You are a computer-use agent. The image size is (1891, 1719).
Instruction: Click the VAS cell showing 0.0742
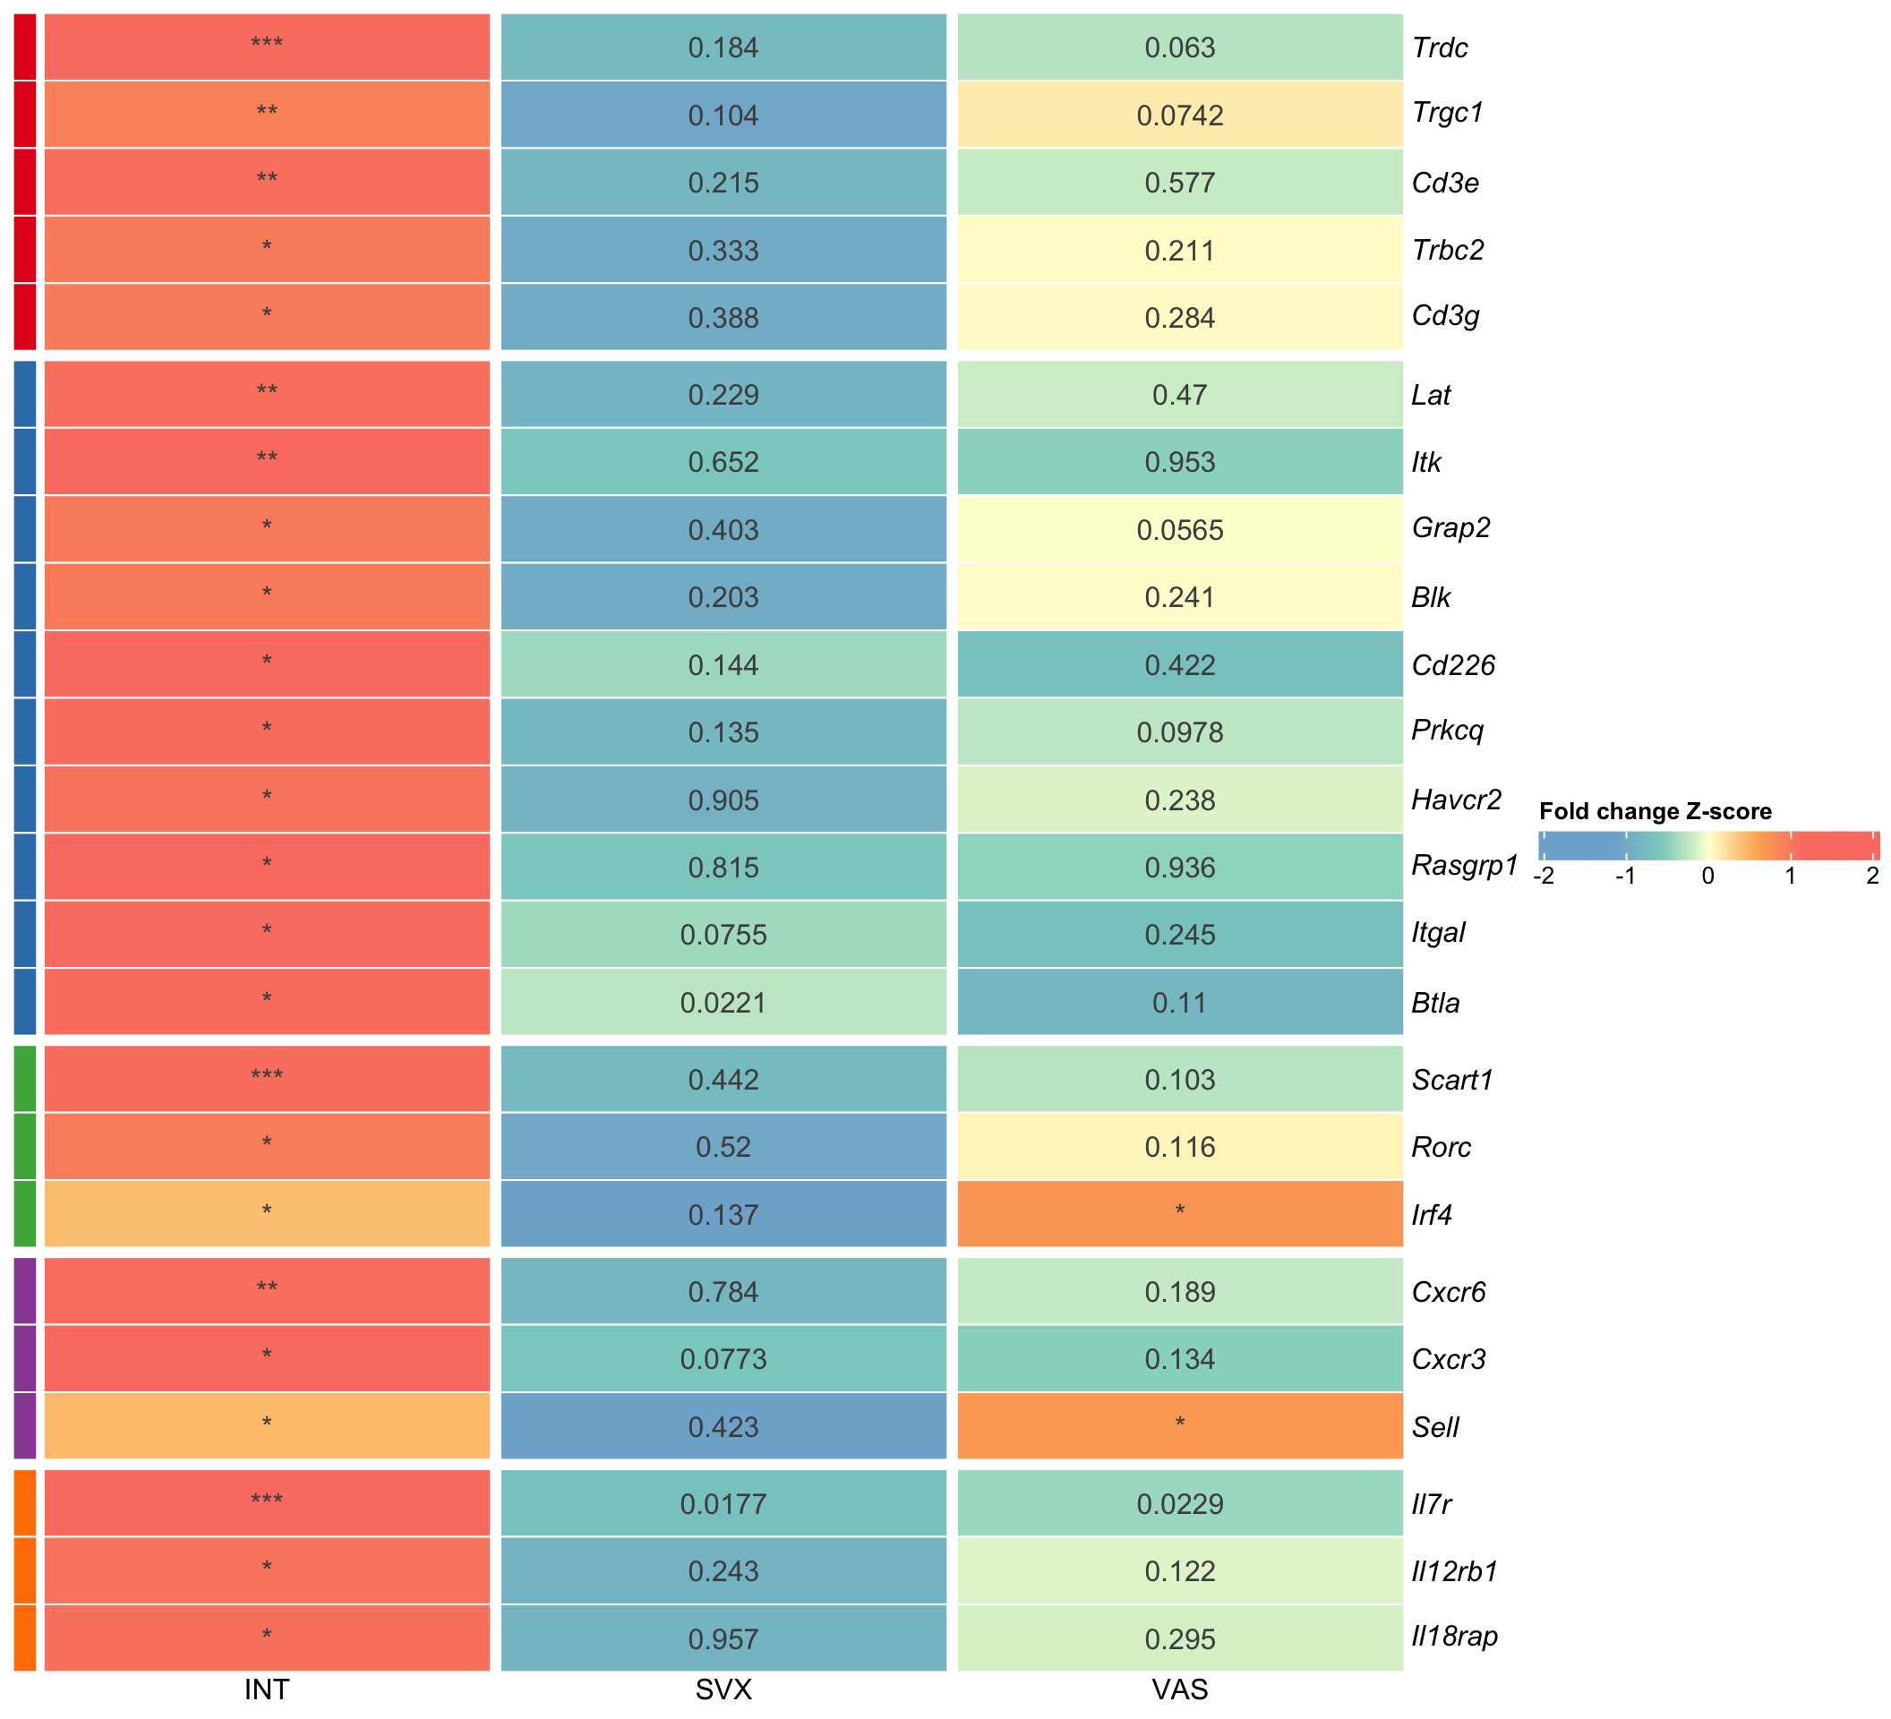click(x=1180, y=115)
